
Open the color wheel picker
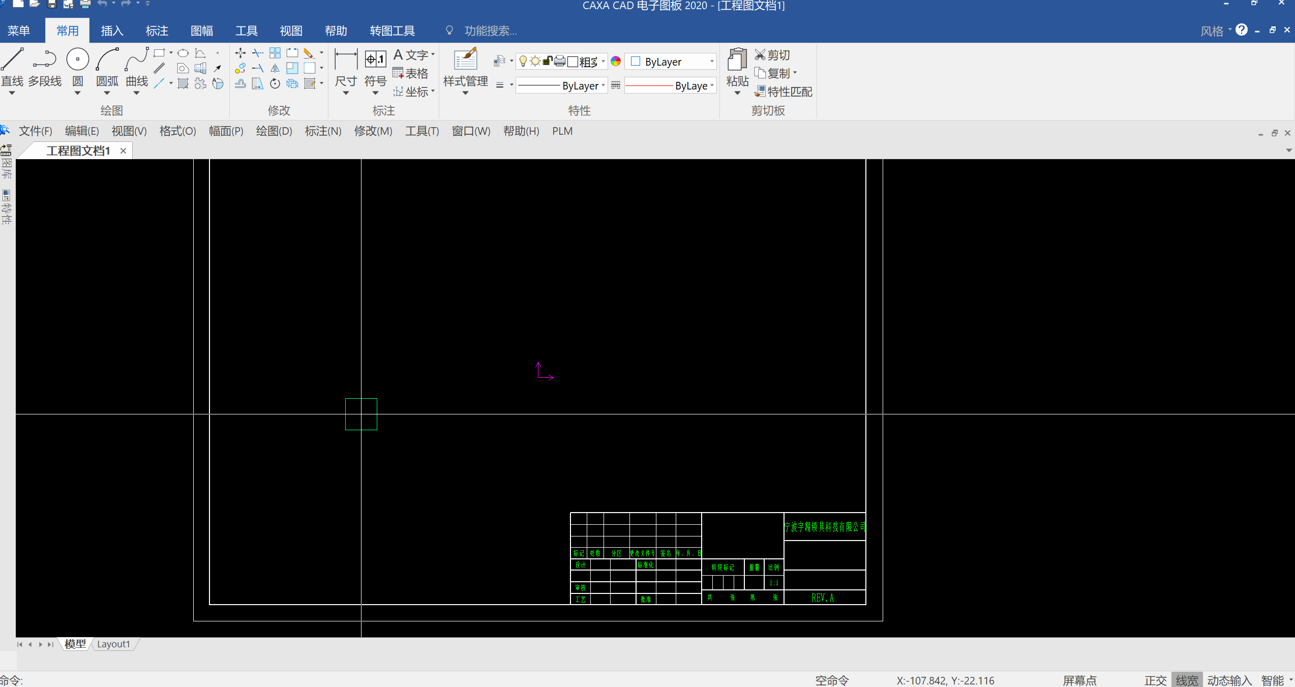tap(616, 62)
